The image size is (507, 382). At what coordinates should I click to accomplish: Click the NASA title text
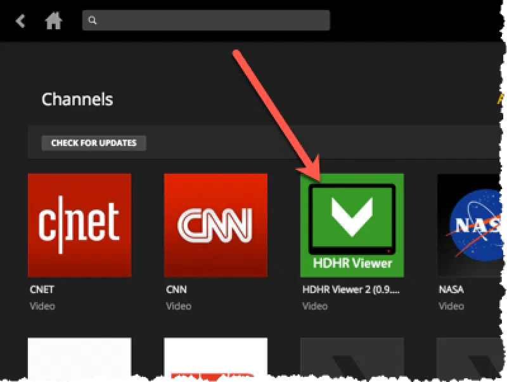[x=451, y=289]
